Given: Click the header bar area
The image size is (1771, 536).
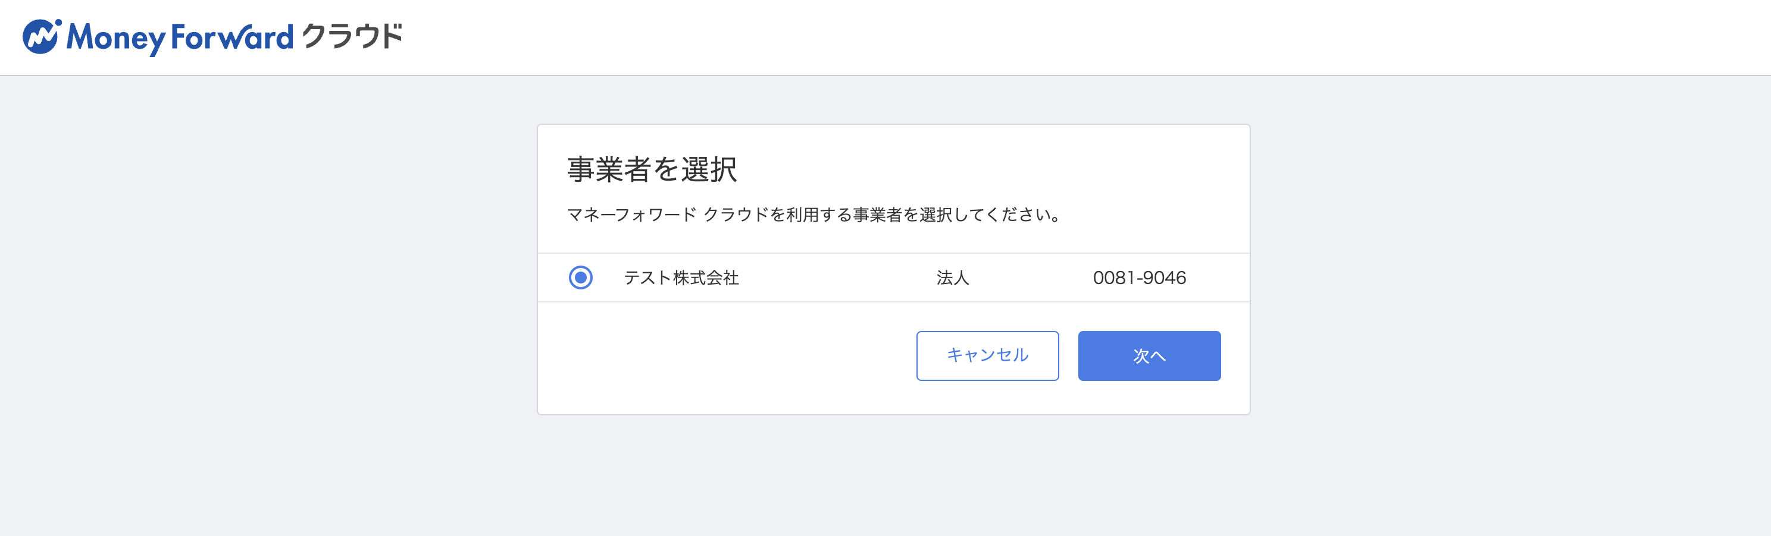Looking at the screenshot, I should (885, 36).
